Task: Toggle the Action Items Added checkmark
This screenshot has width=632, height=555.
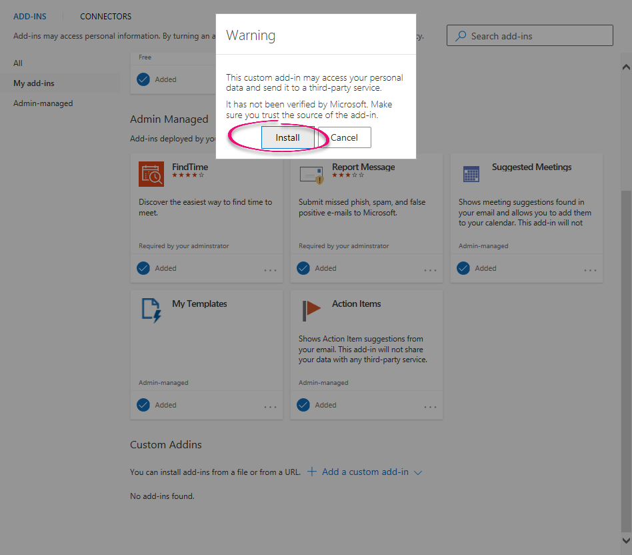Action: [303, 404]
